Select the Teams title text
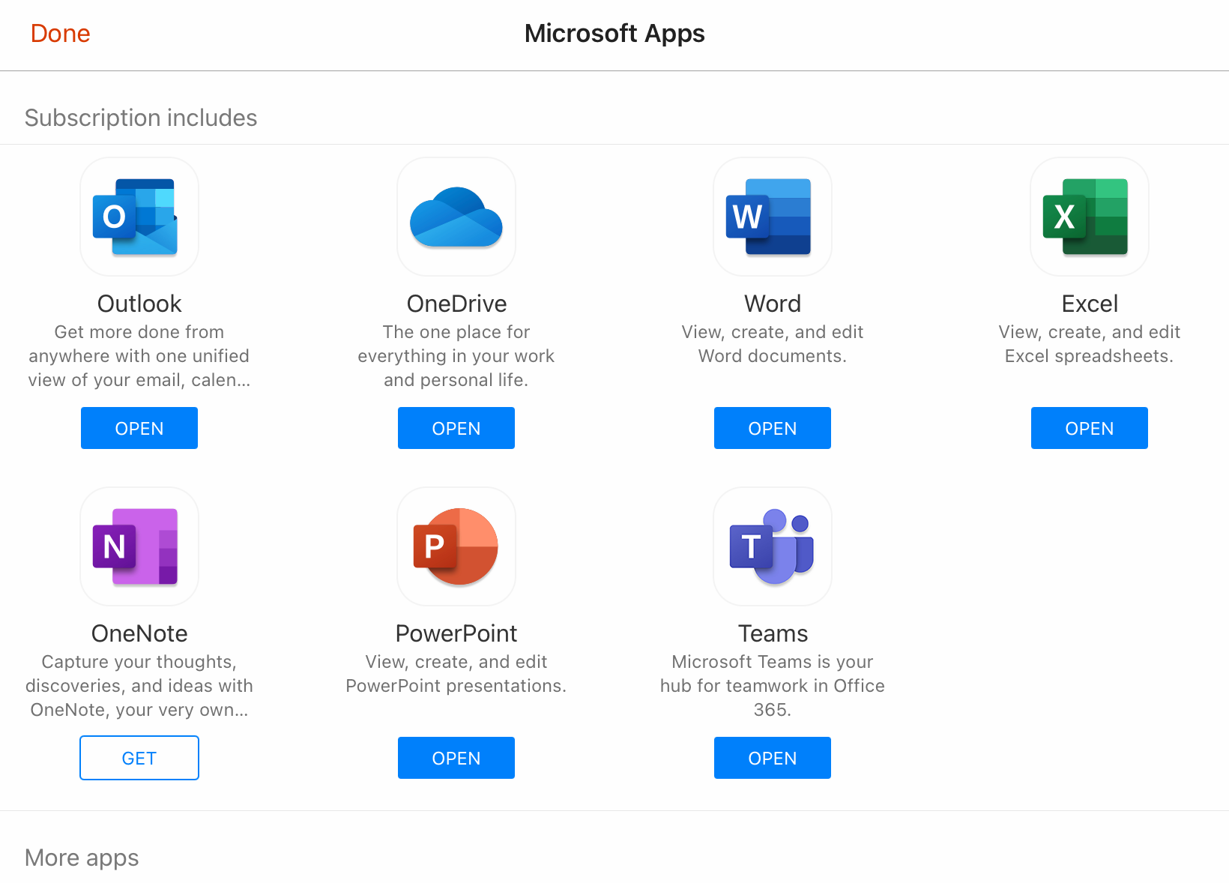The image size is (1229, 883). [773, 633]
